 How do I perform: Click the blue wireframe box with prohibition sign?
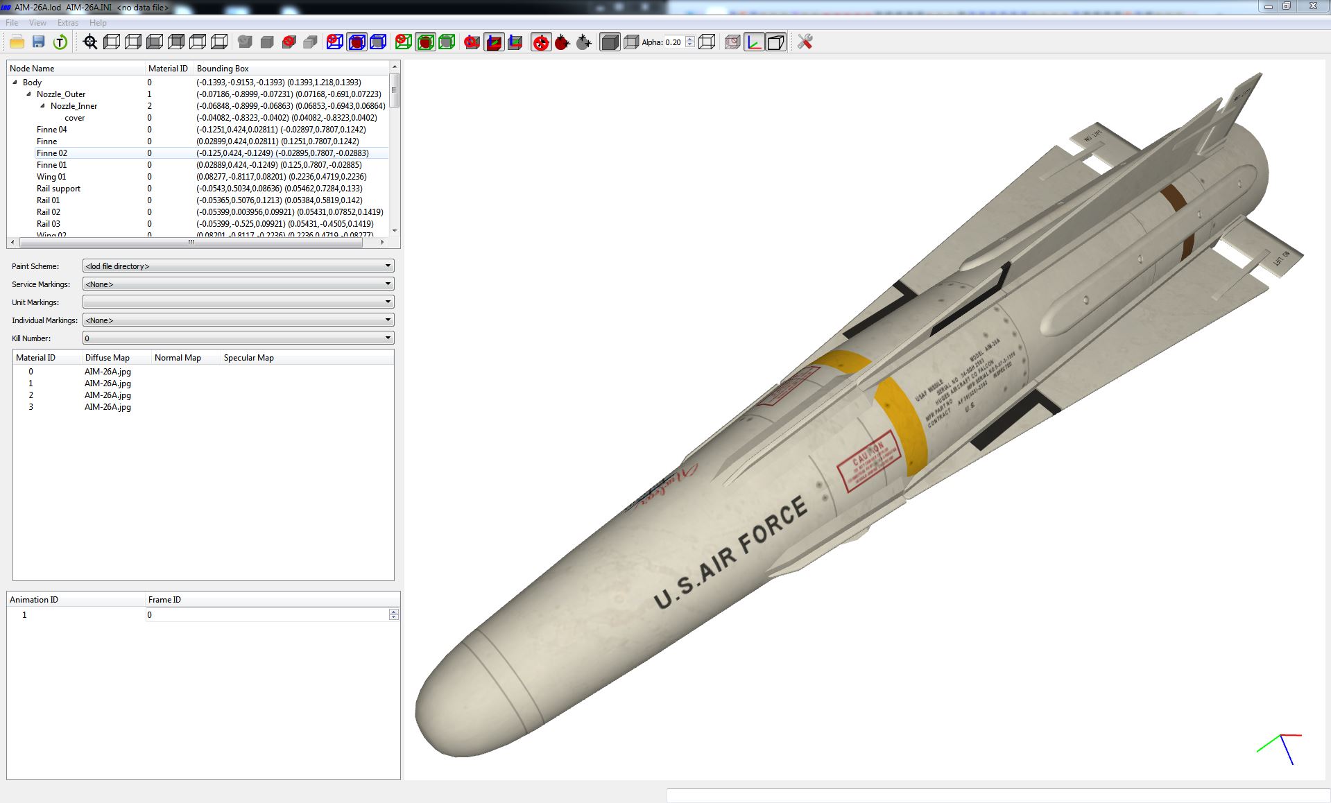[335, 42]
